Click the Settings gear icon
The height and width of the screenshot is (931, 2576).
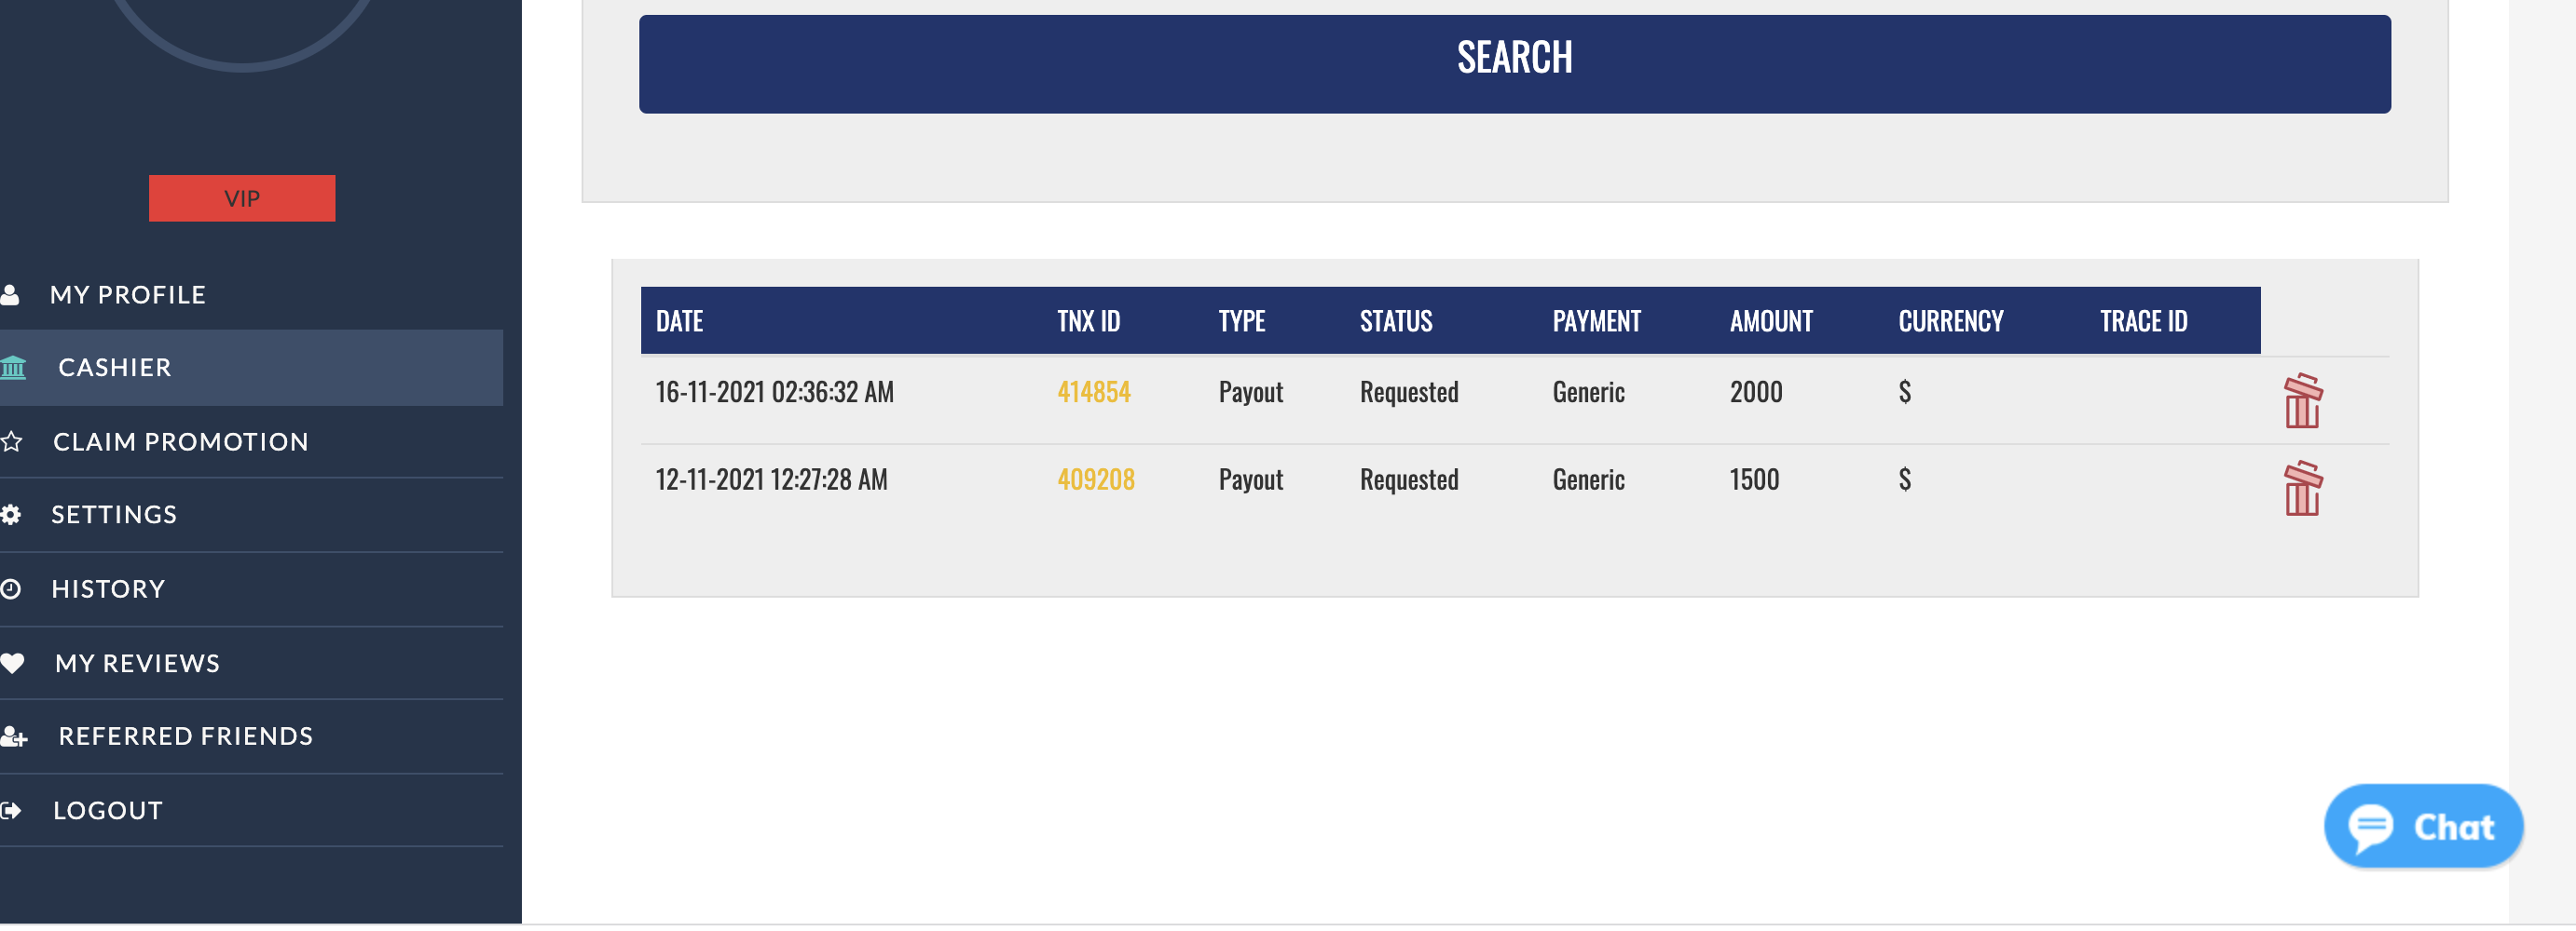point(11,517)
